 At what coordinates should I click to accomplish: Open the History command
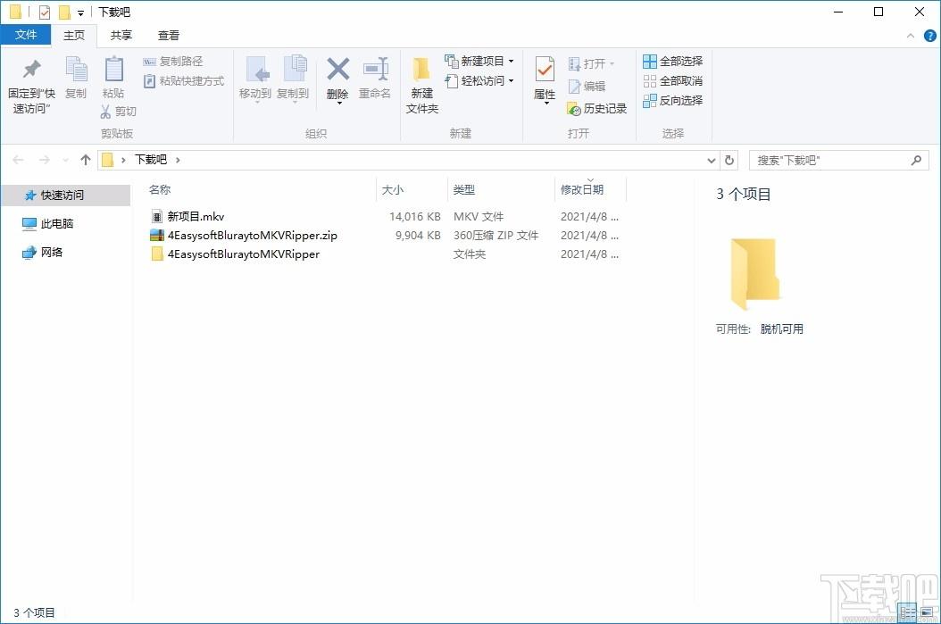[x=596, y=109]
